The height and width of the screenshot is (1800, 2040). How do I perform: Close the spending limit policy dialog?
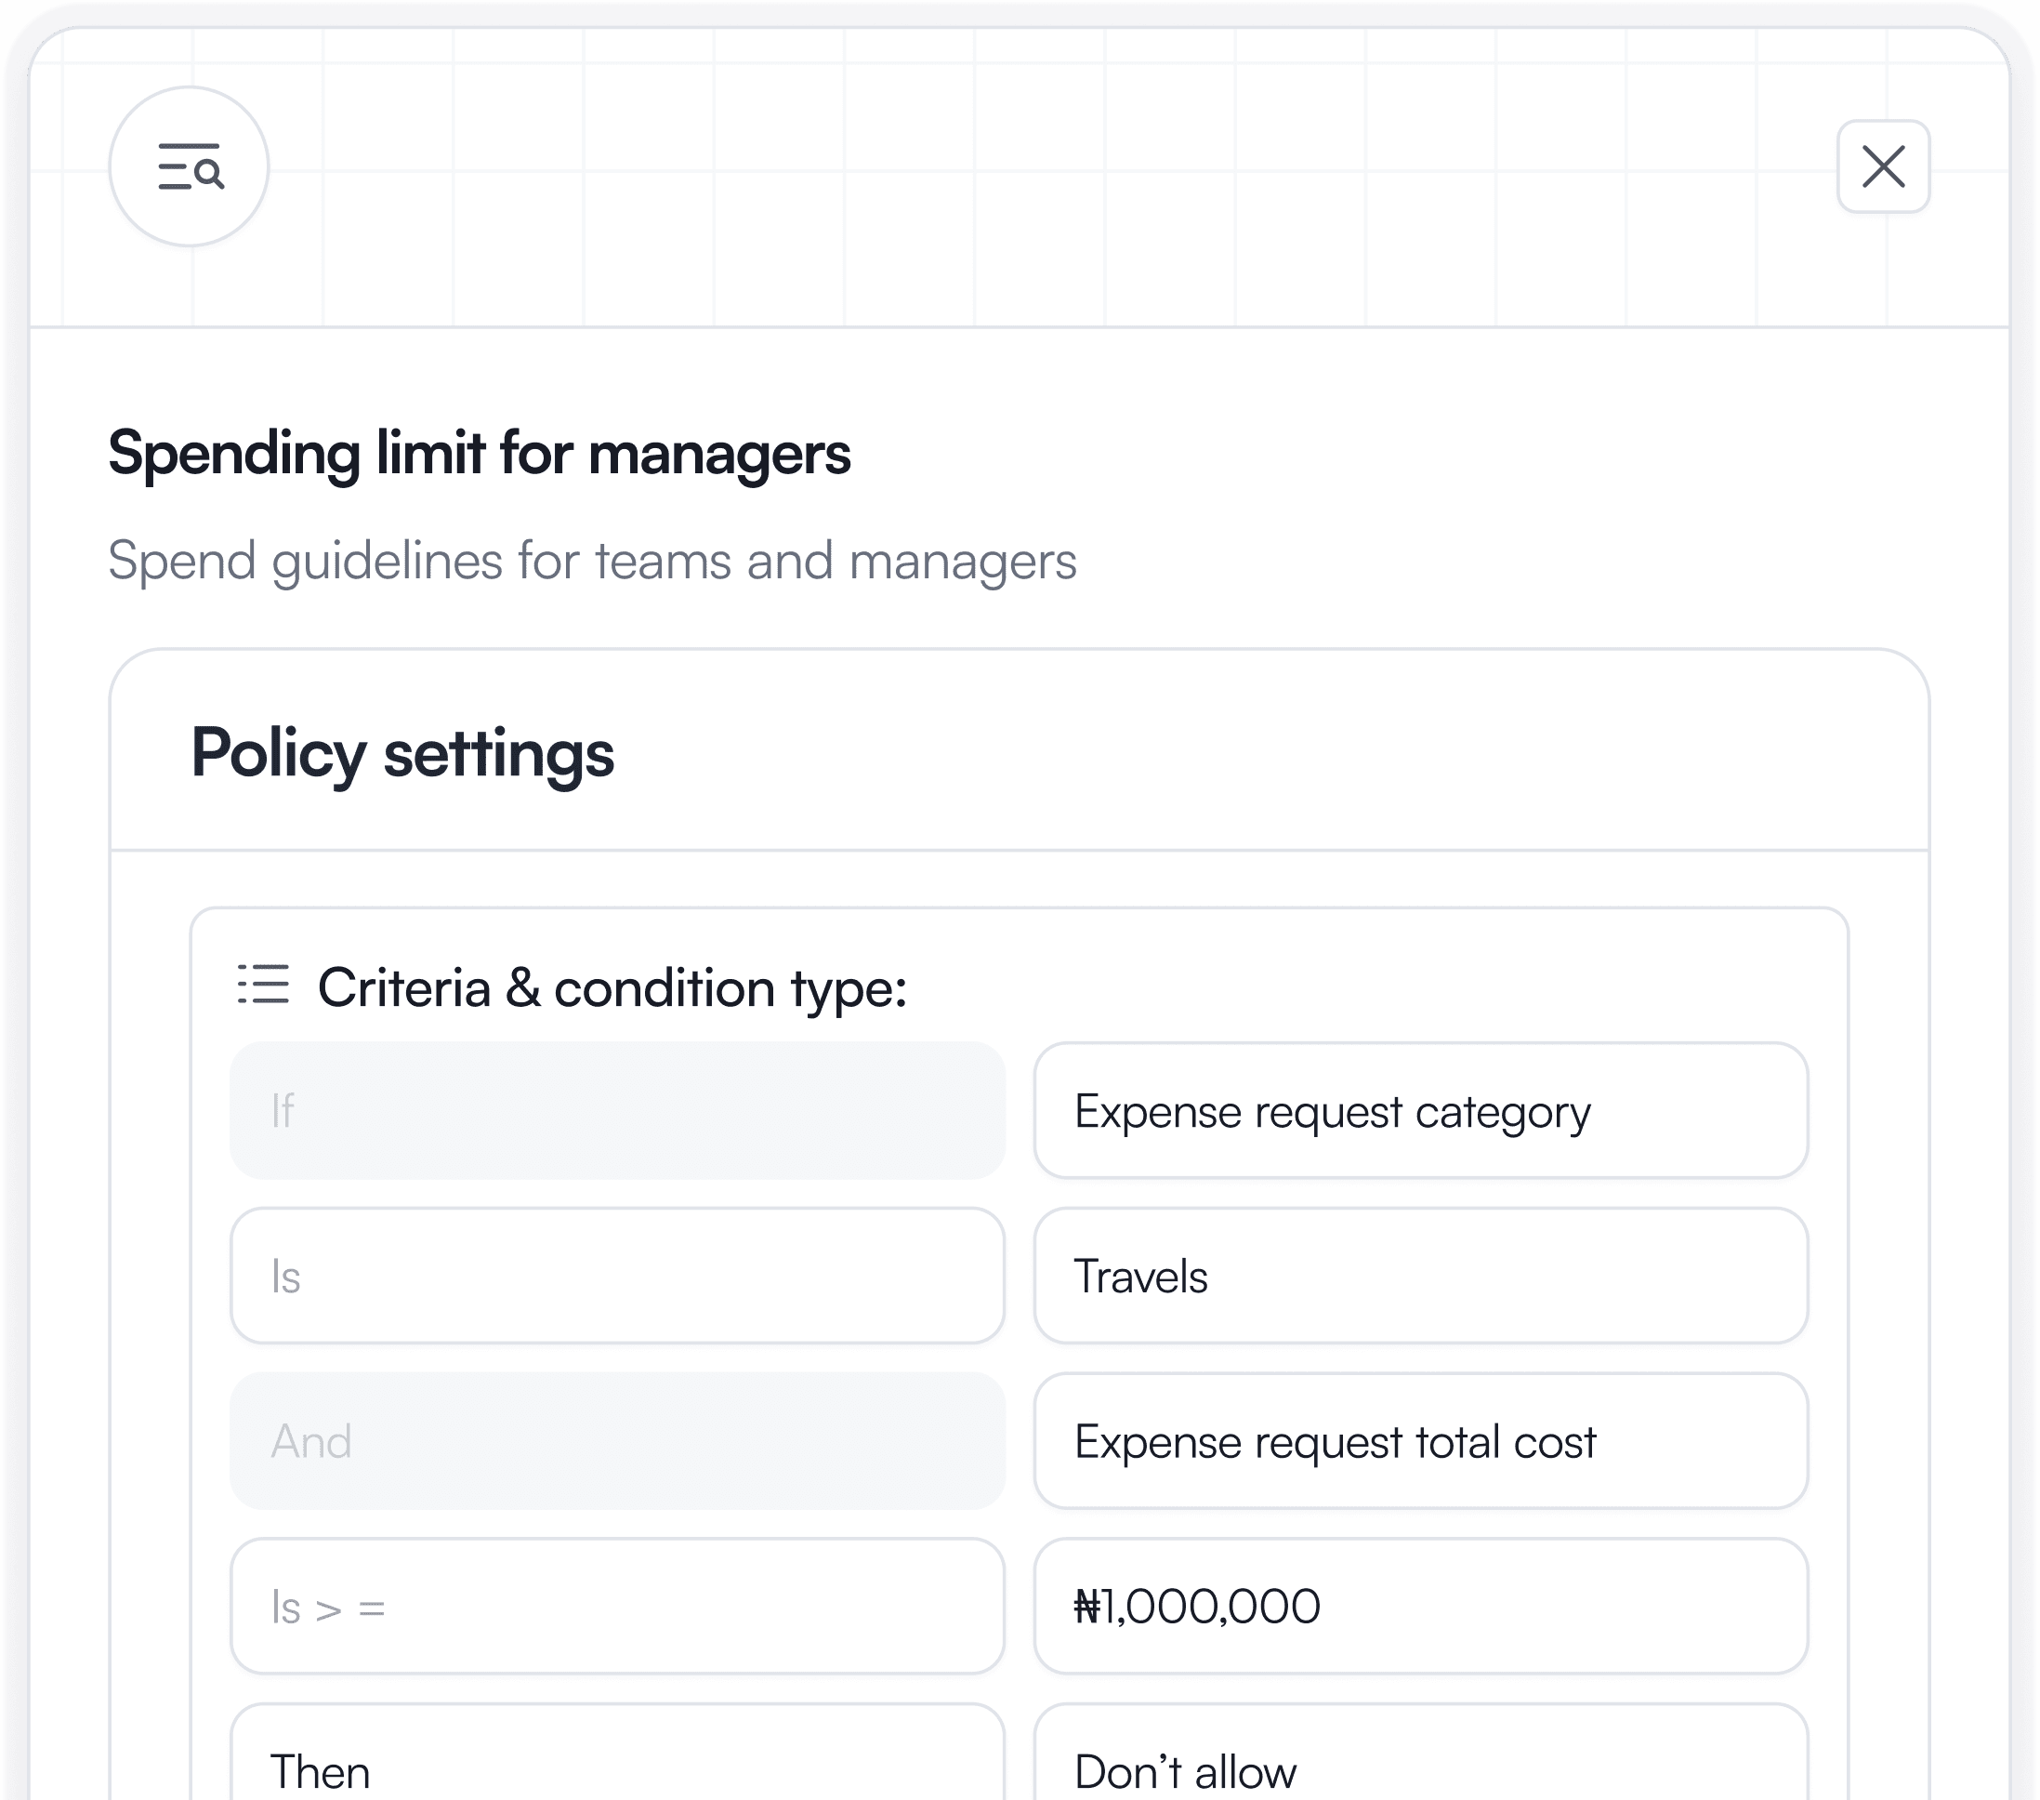click(x=1882, y=166)
